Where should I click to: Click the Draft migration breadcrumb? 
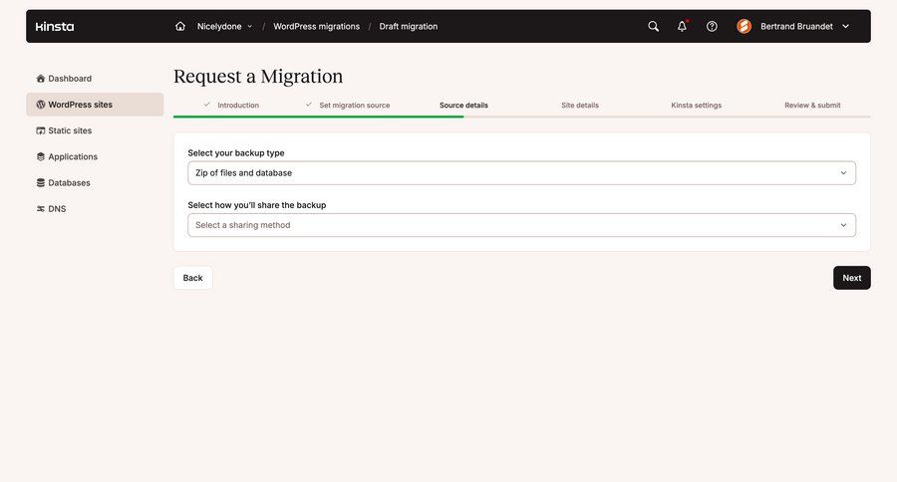tap(409, 26)
